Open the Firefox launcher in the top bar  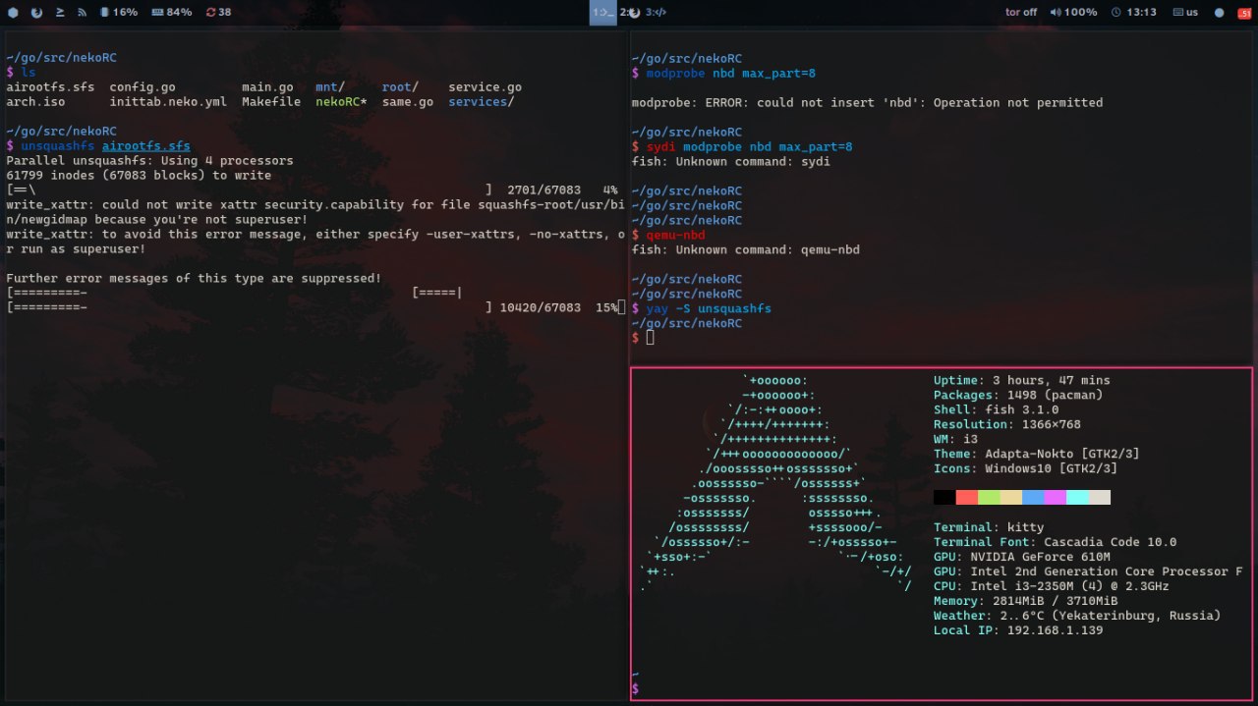36,13
